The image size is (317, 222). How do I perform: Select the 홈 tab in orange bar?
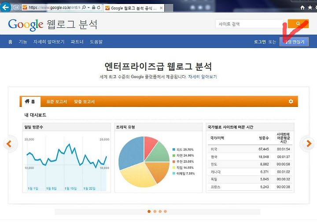[30, 102]
